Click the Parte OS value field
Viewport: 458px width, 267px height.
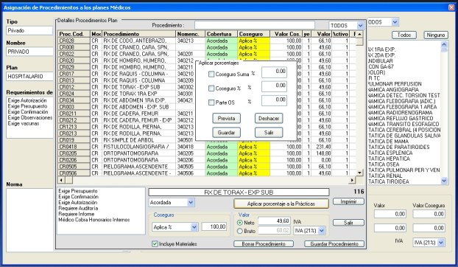pyautogui.click(x=274, y=100)
